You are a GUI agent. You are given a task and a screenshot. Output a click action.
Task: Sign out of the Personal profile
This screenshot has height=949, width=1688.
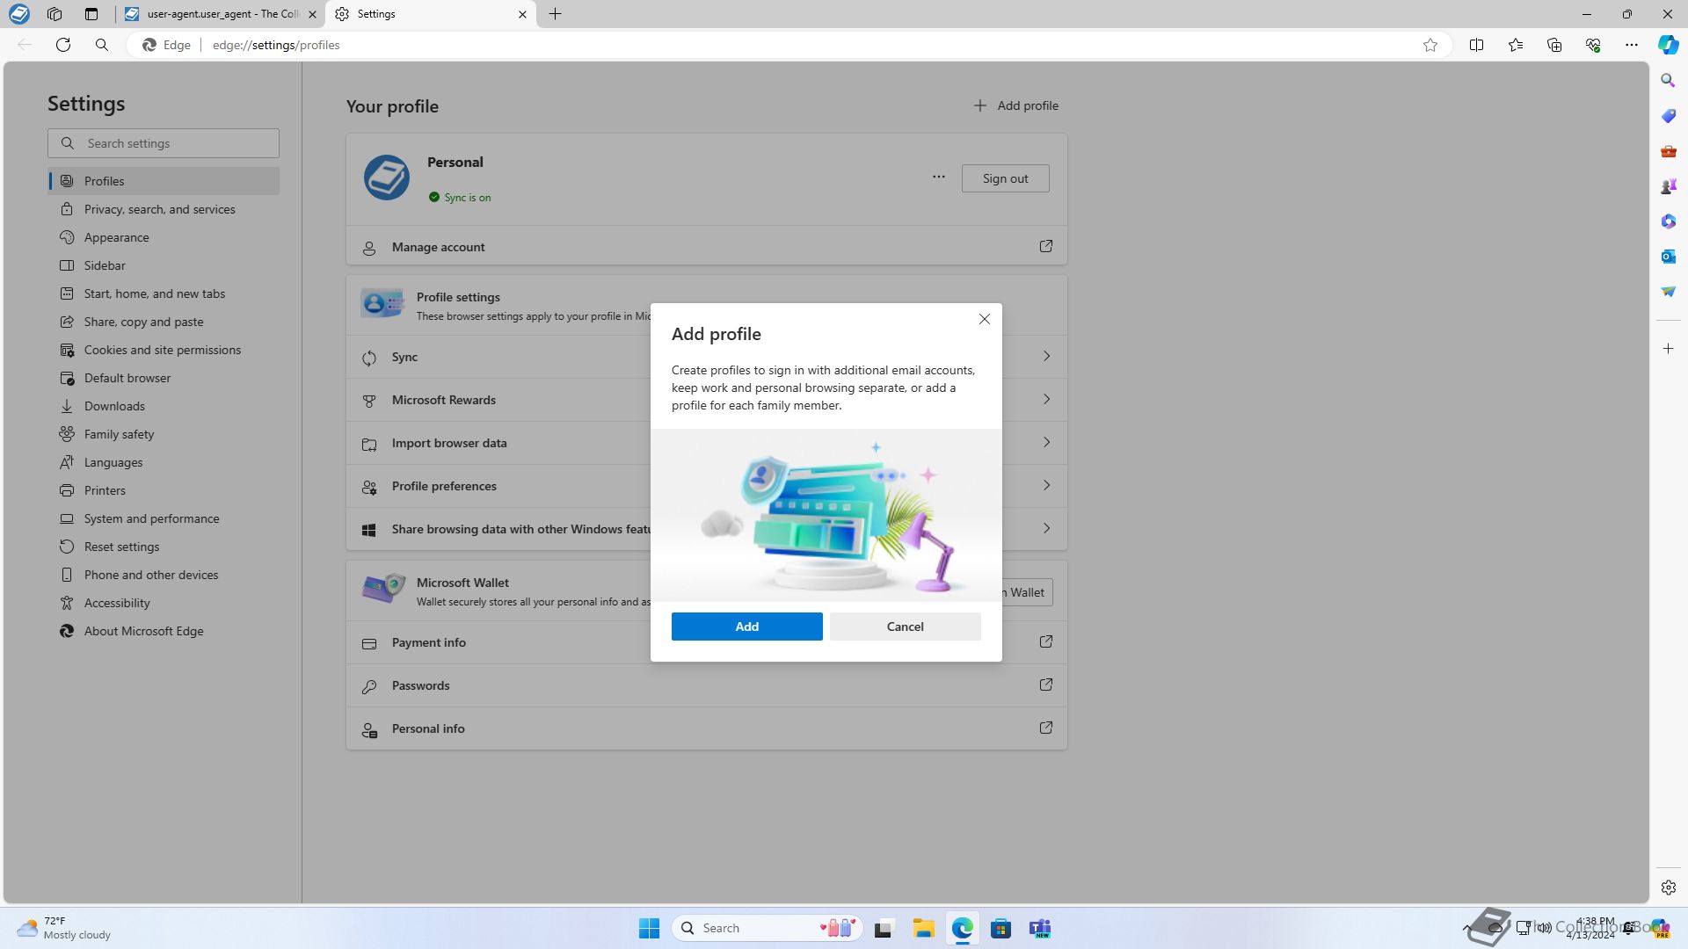[1005, 178]
